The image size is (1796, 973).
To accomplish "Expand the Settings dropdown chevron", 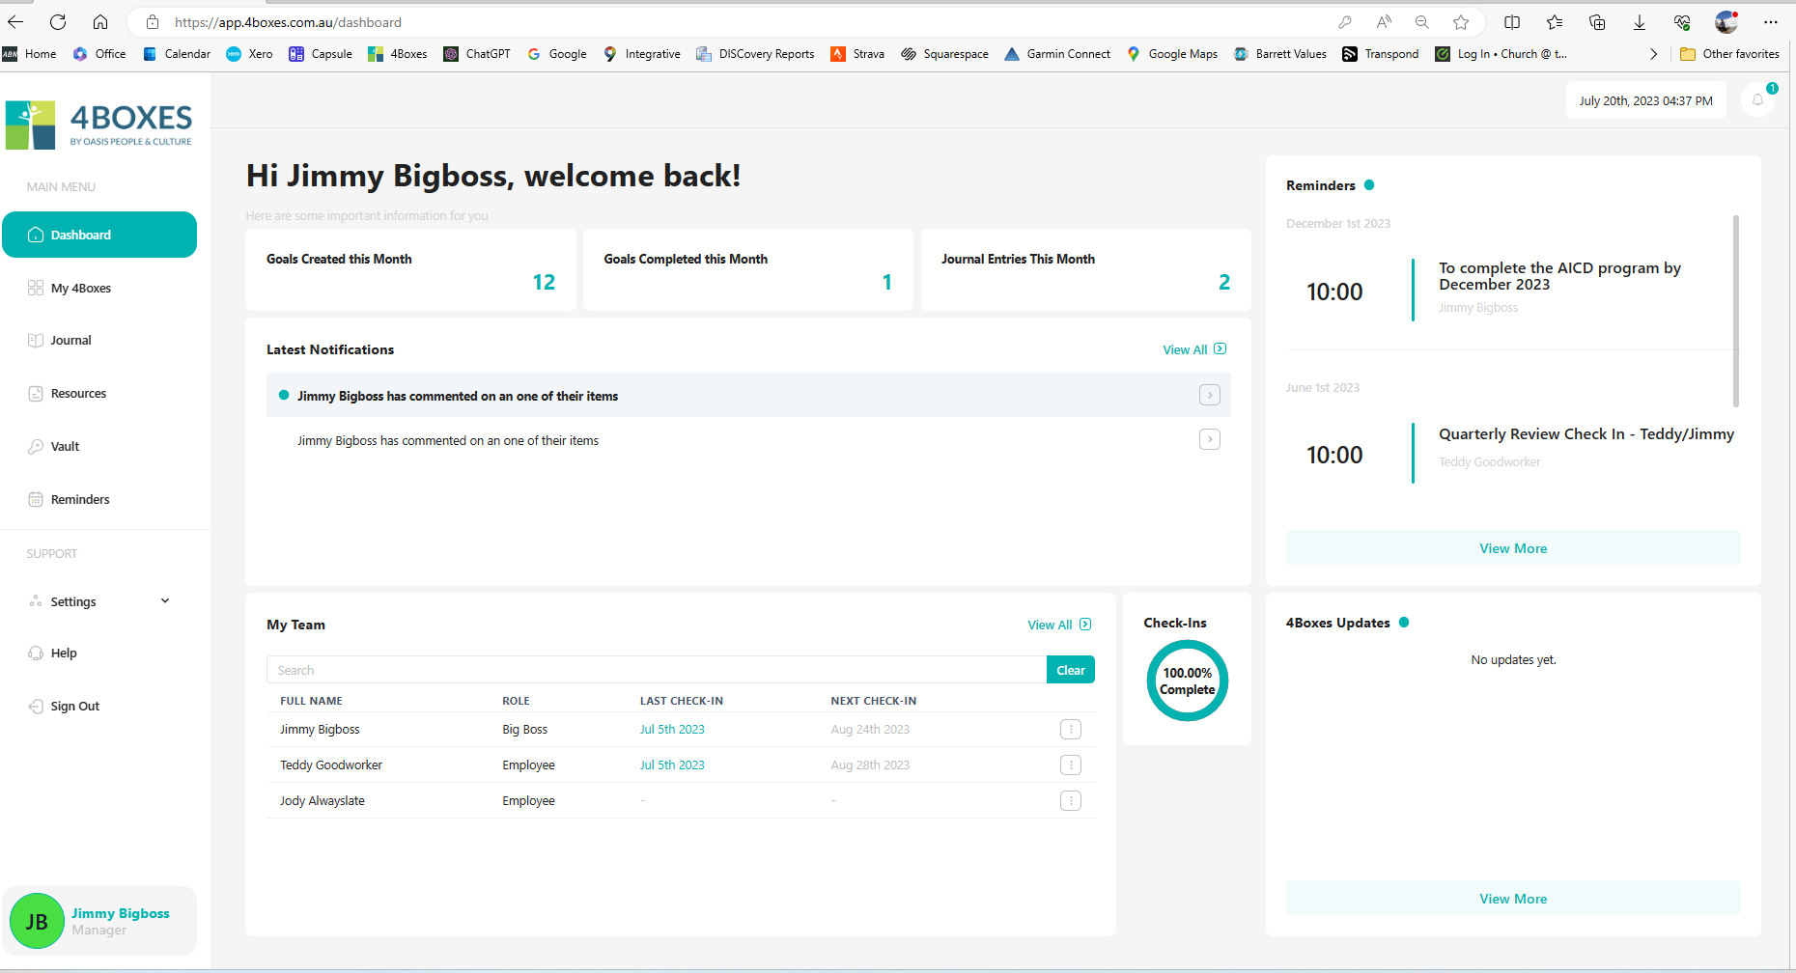I will [165, 601].
